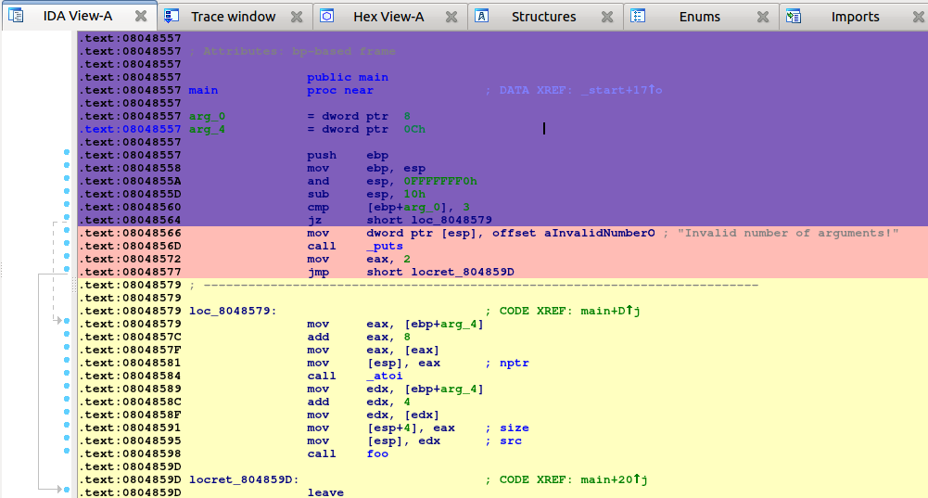The image size is (928, 498).
Task: Toggle breakpoint dot beside call _puts line
Action: pyautogui.click(x=67, y=247)
